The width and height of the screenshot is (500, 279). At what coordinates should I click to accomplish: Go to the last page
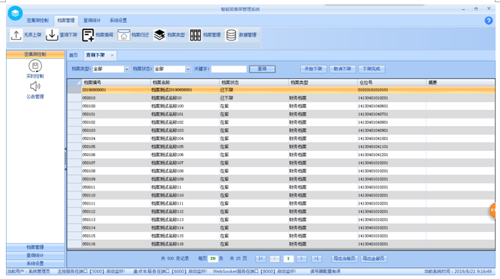click(316, 258)
